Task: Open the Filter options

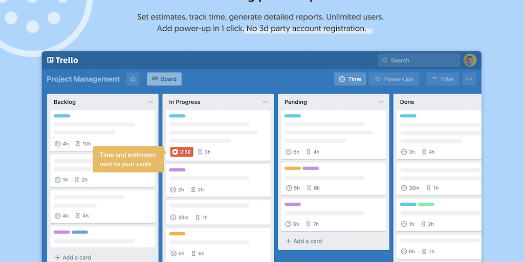Action: click(x=442, y=79)
